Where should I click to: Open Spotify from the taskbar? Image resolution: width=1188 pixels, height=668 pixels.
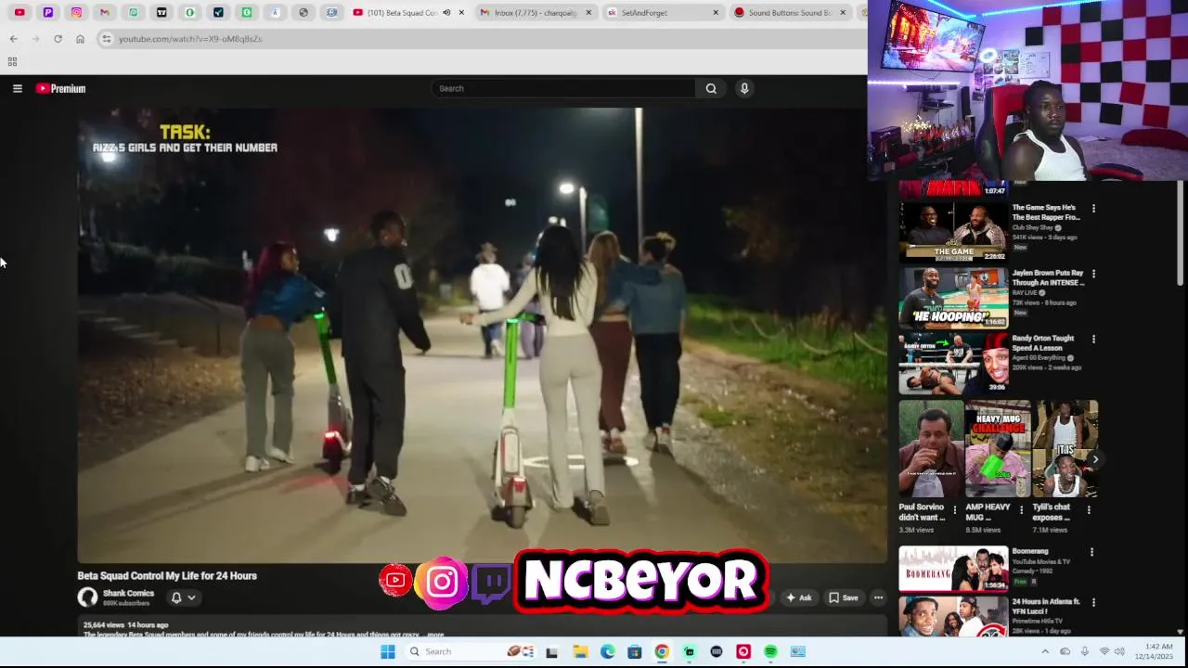point(770,651)
